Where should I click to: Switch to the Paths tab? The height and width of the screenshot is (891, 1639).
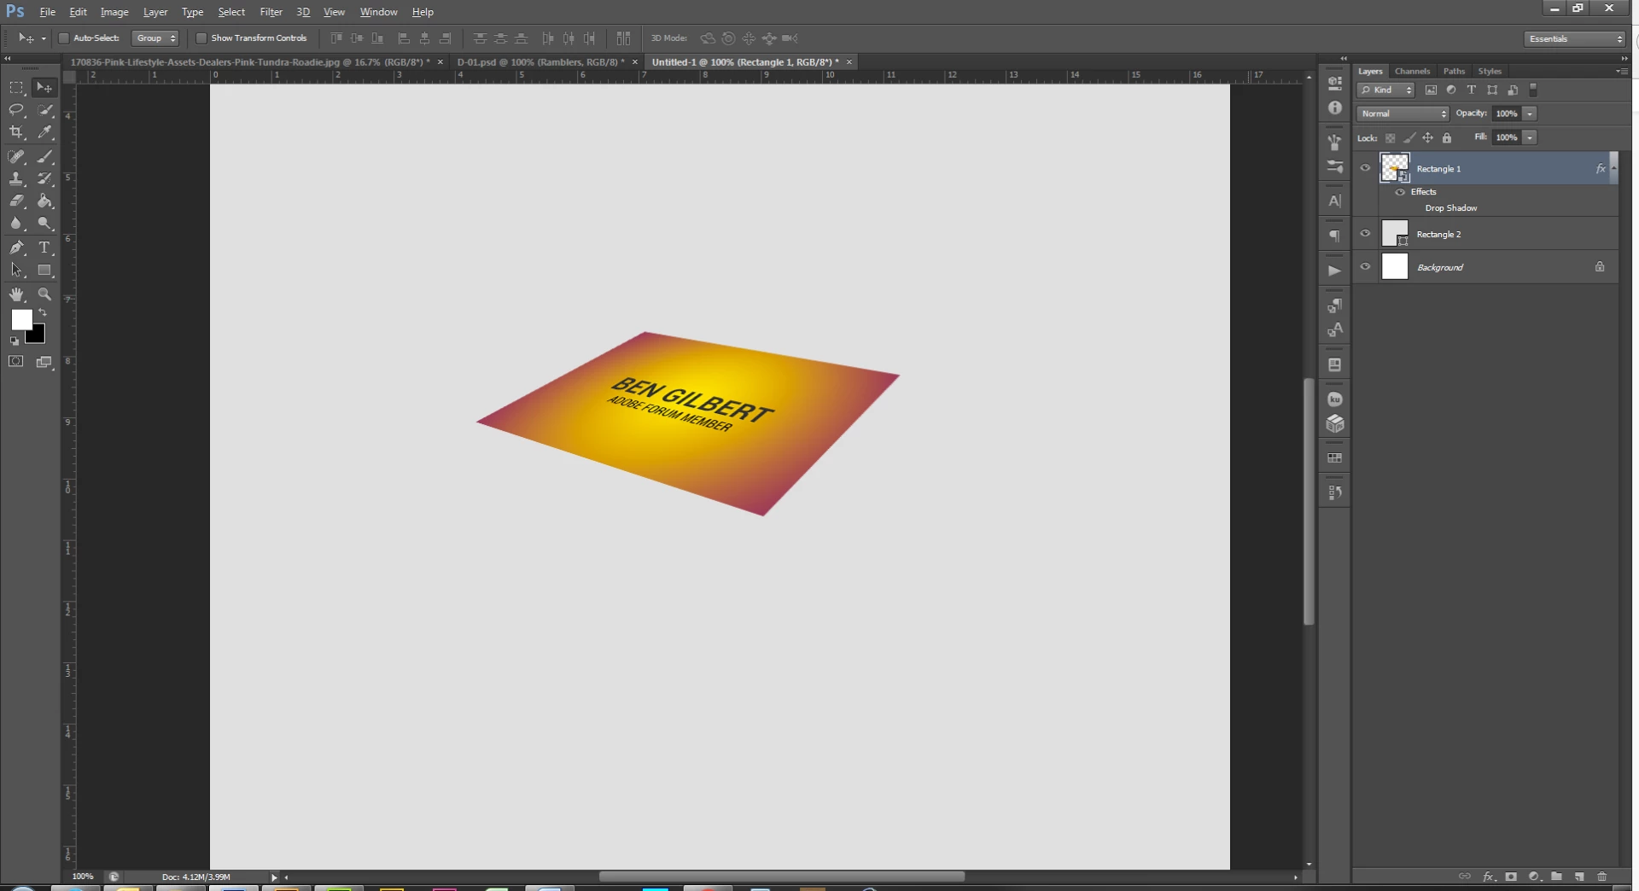click(1454, 71)
